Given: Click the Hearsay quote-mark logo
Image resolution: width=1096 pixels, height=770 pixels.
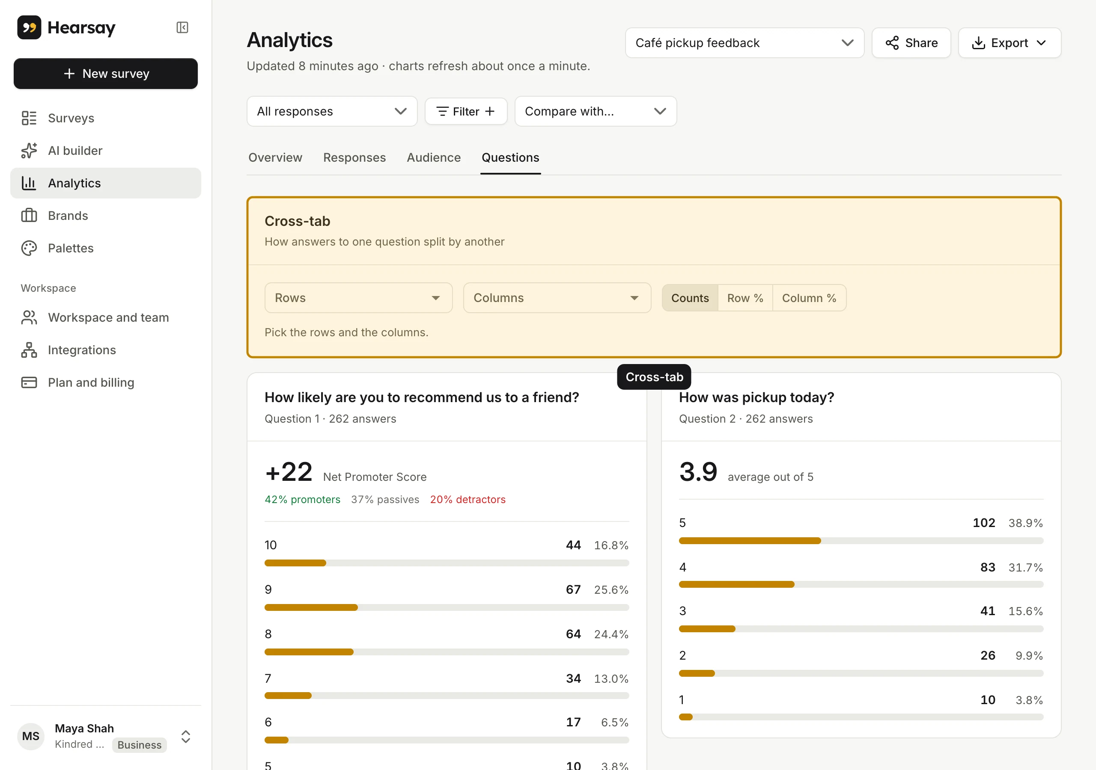Looking at the screenshot, I should 29,28.
